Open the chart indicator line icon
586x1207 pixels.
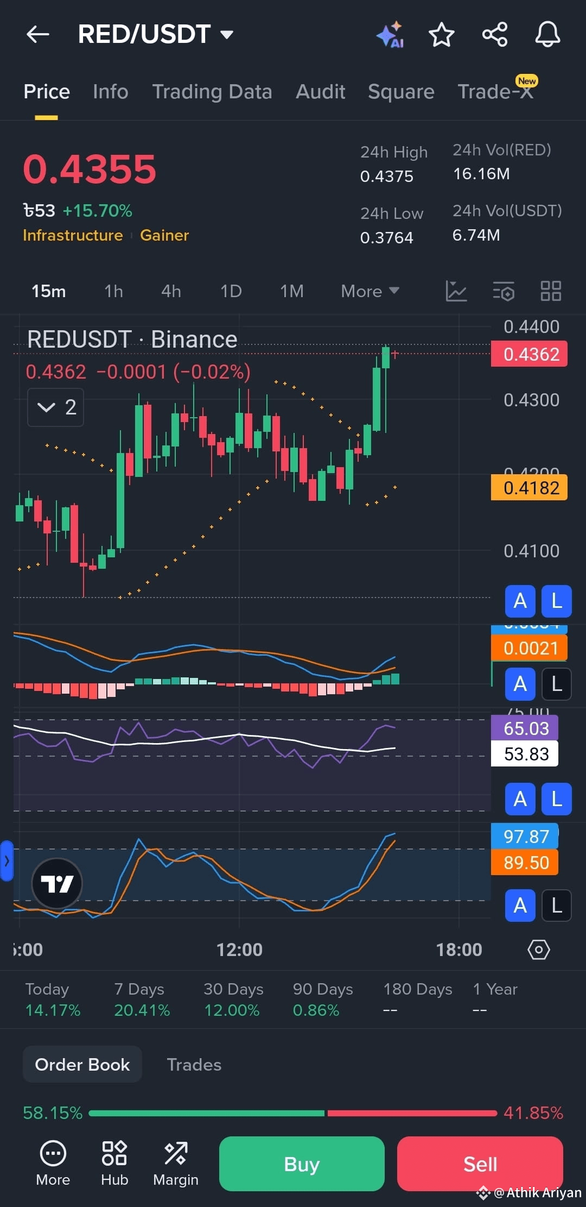point(456,291)
